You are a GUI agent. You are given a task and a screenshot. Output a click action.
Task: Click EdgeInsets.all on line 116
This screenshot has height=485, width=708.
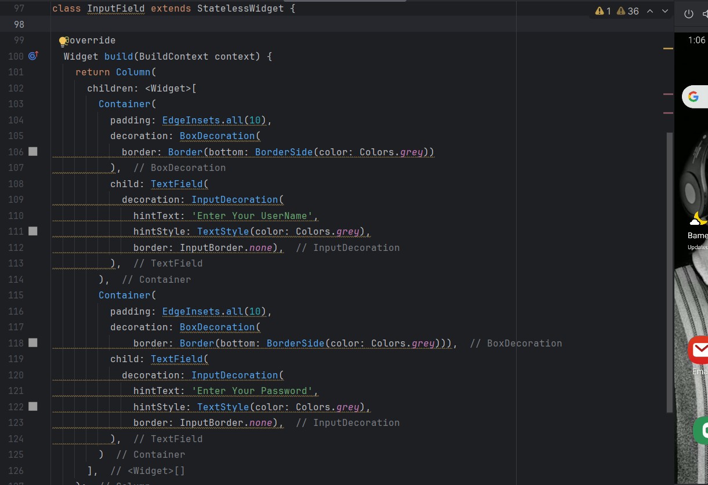(x=203, y=312)
